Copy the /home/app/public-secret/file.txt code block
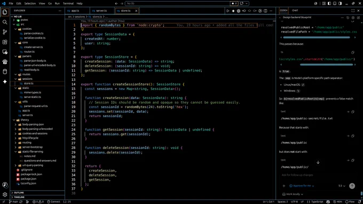This screenshot has width=363, height=204. (353, 112)
